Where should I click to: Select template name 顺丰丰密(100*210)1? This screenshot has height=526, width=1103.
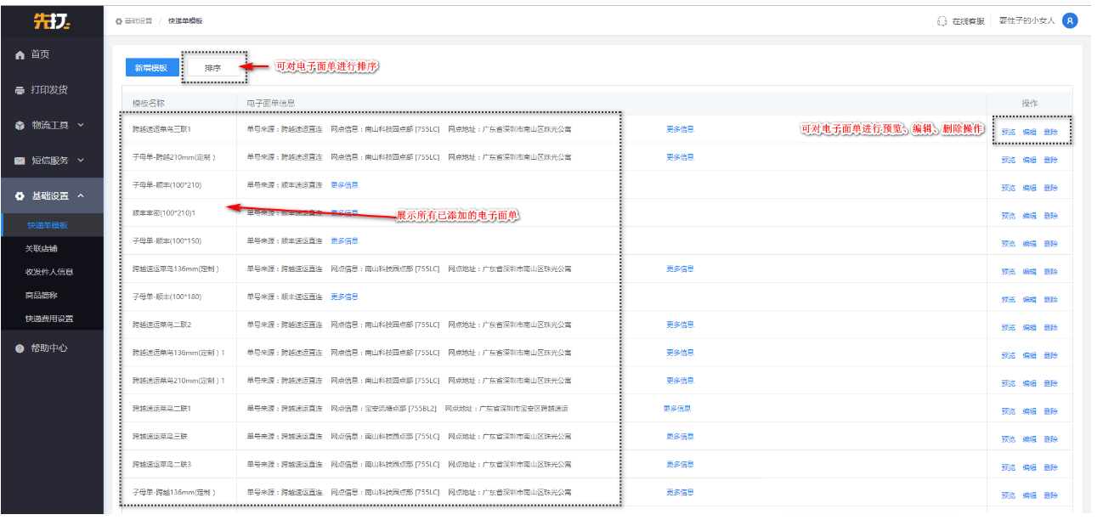pos(164,213)
